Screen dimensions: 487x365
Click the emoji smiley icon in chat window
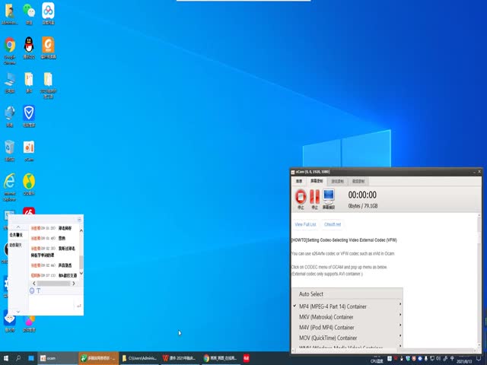pos(32,290)
